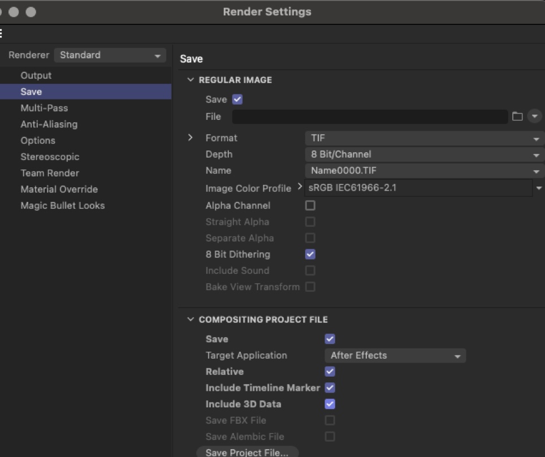Click arrow next to Image Color Profile
This screenshot has height=457, width=545.
300,187
